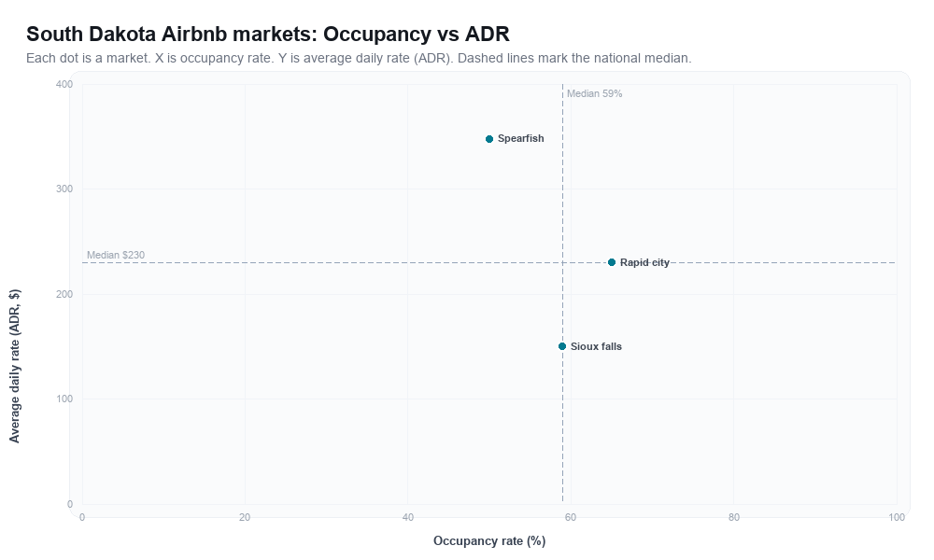Click the Rapid city data point dot
Viewport: 934px width, 560px height.
pos(611,262)
